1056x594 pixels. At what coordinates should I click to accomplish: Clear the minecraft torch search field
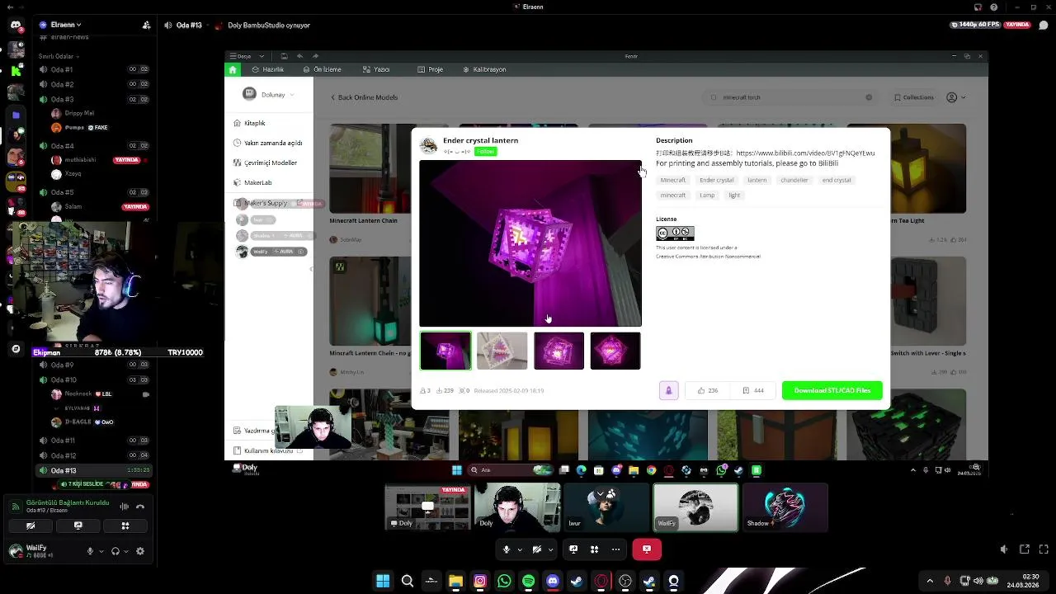[x=869, y=97]
